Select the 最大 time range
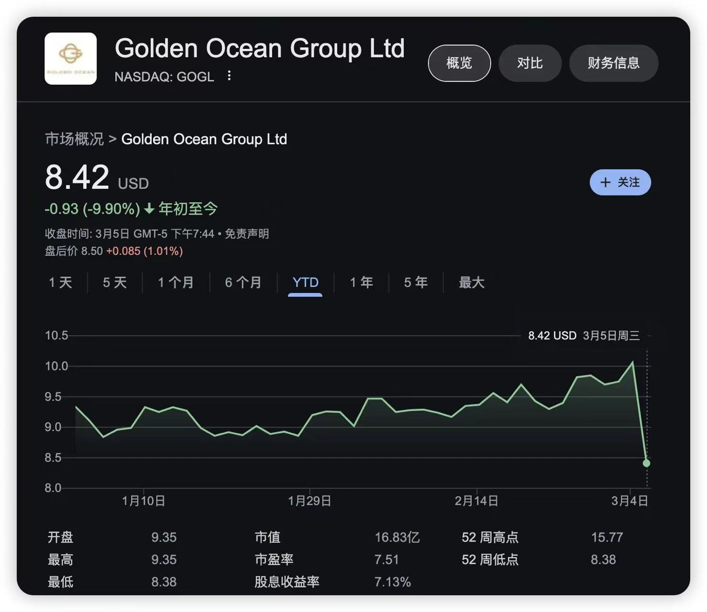The image size is (707, 612). (472, 283)
